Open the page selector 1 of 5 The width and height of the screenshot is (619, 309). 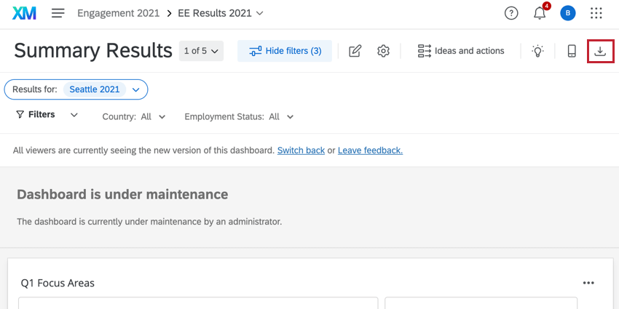coord(201,51)
